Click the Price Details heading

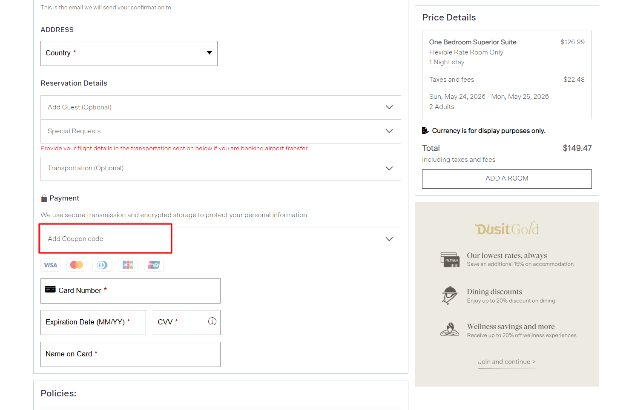point(449,17)
